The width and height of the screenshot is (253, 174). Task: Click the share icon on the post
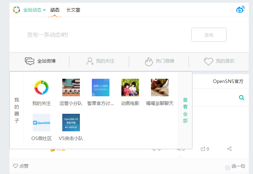[229, 149]
